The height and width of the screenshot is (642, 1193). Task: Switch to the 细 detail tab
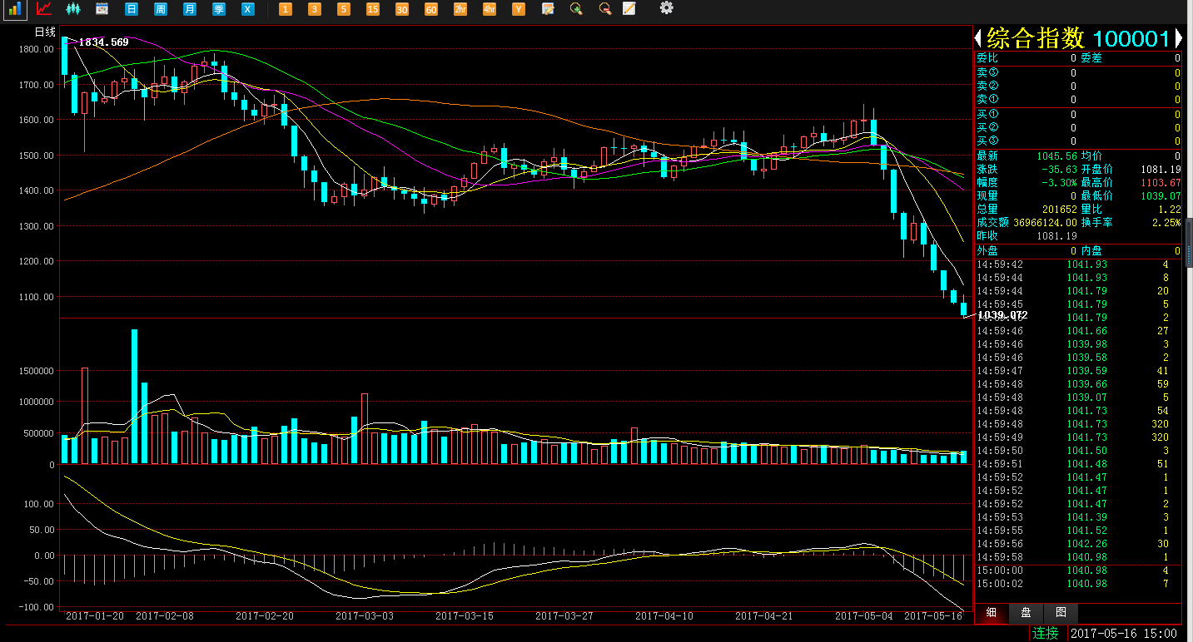pyautogui.click(x=992, y=613)
